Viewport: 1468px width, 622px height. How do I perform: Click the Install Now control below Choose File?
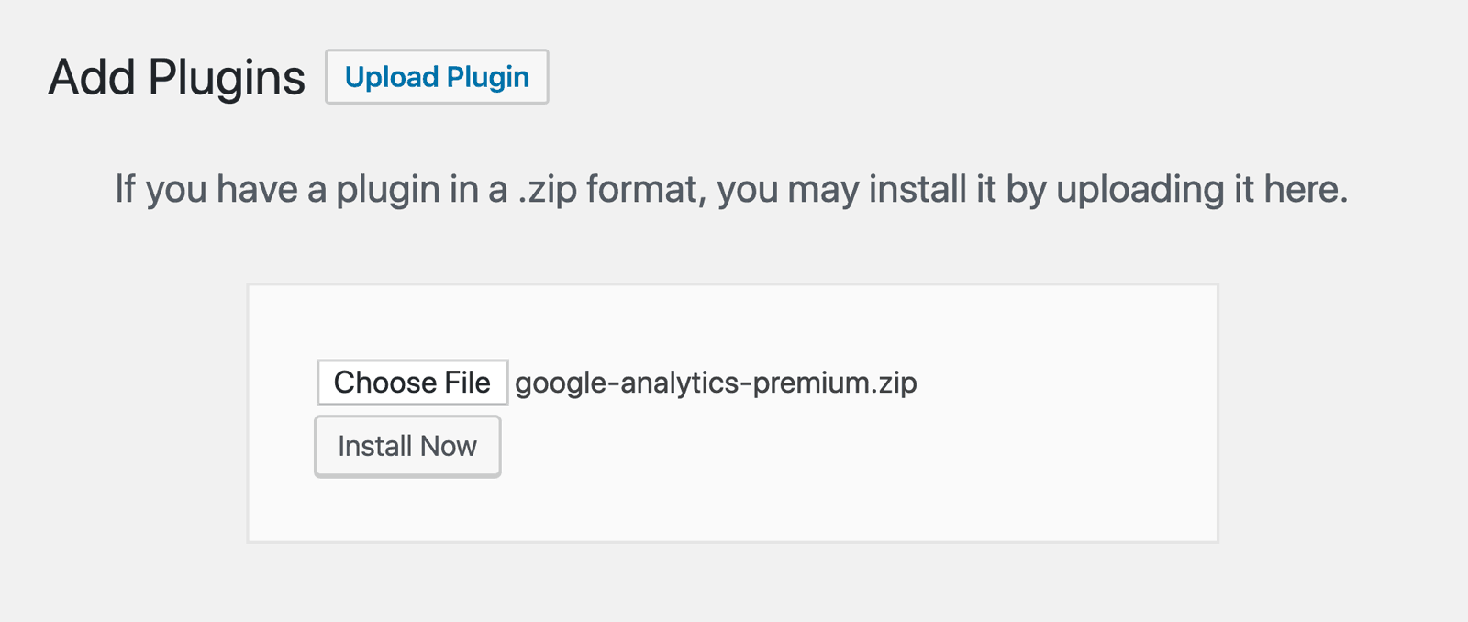(407, 445)
